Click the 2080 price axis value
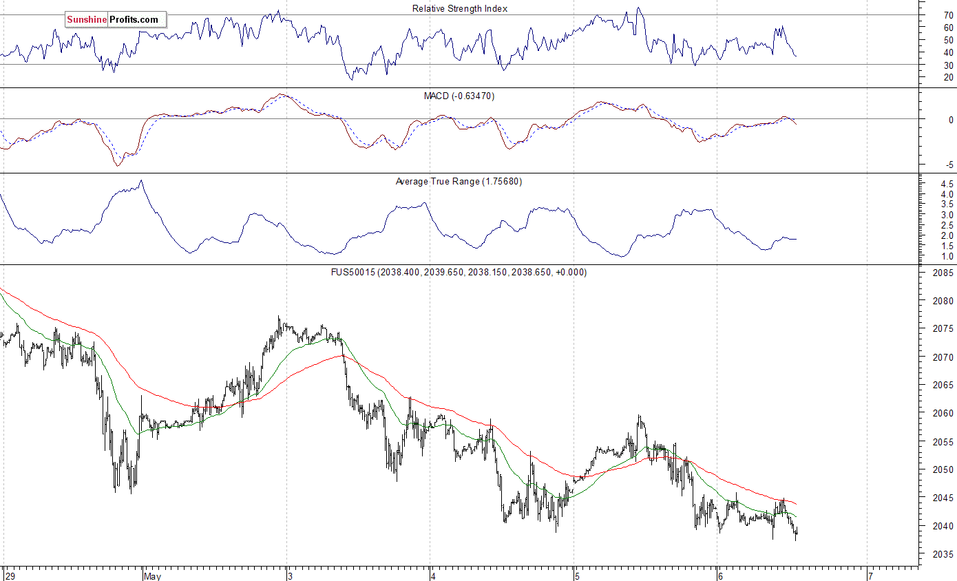This screenshot has width=957, height=581. [945, 301]
